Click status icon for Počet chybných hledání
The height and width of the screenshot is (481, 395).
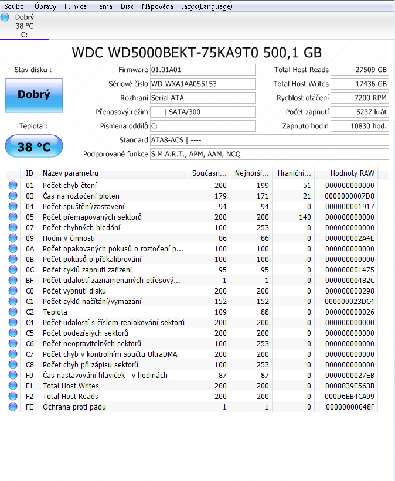[13, 227]
